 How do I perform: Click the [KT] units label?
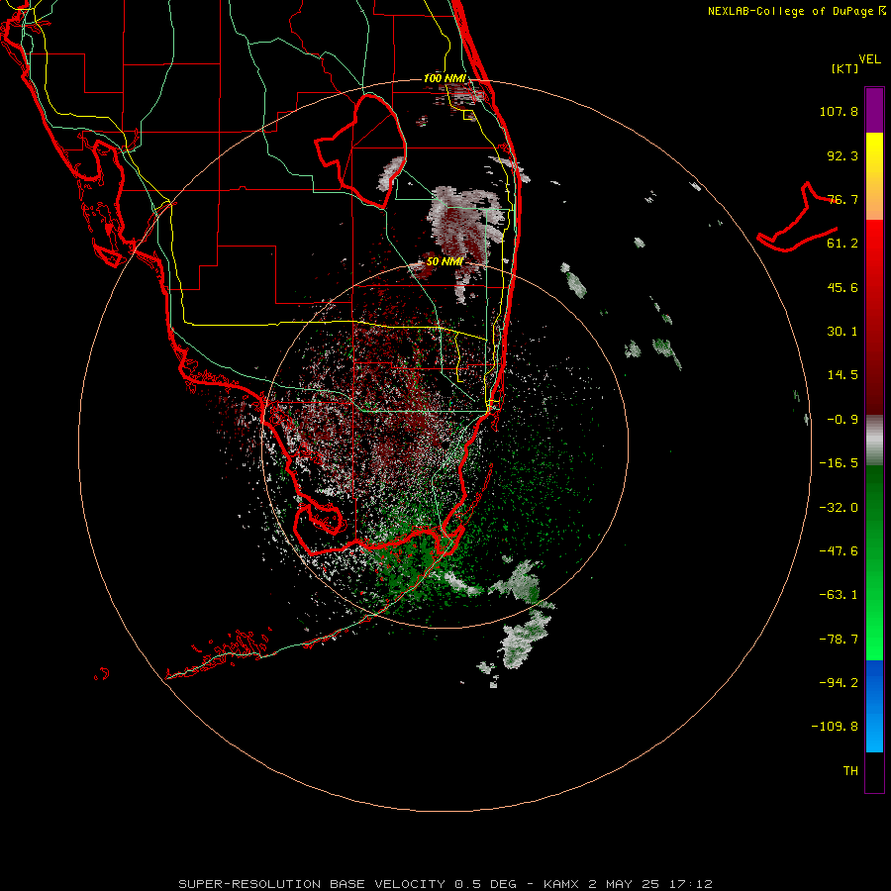845,68
